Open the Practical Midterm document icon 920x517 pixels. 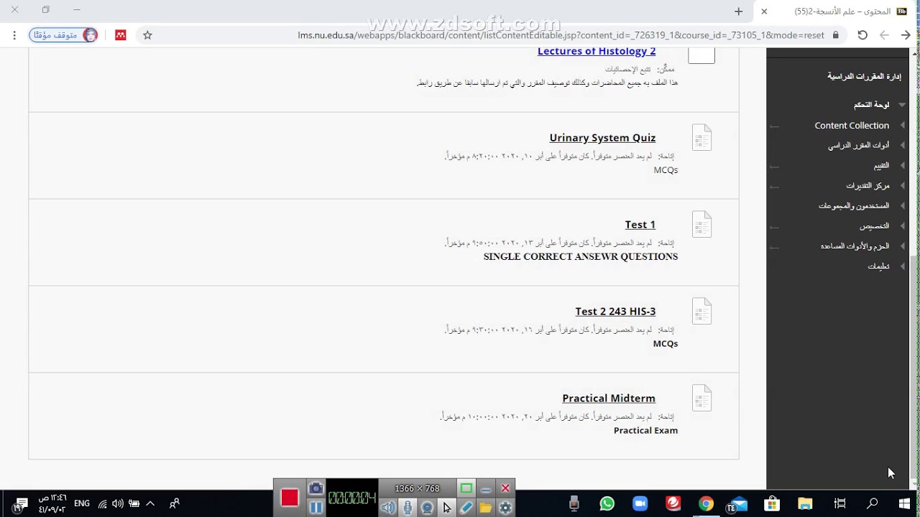pos(701,398)
